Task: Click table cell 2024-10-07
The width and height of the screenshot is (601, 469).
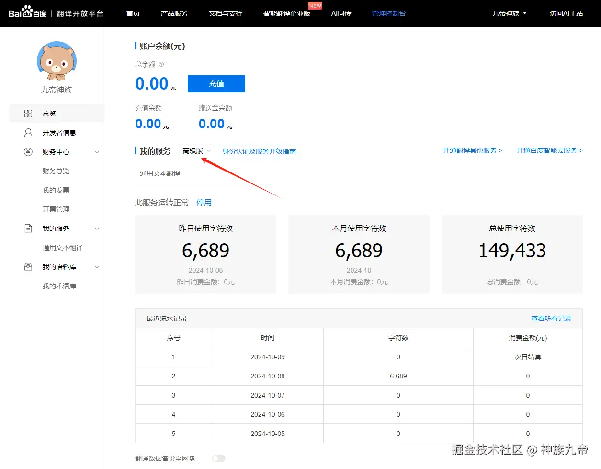Action: tap(268, 395)
